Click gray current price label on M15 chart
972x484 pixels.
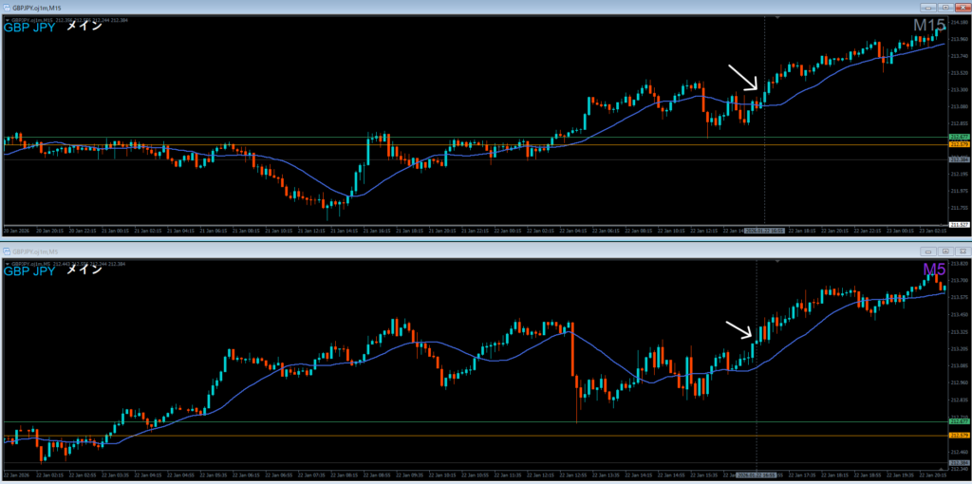pyautogui.click(x=958, y=159)
